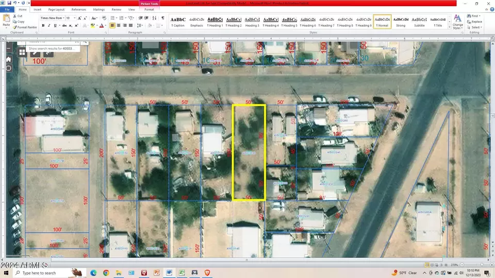Open the font color red swatch
495x278 pixels.
point(102,26)
